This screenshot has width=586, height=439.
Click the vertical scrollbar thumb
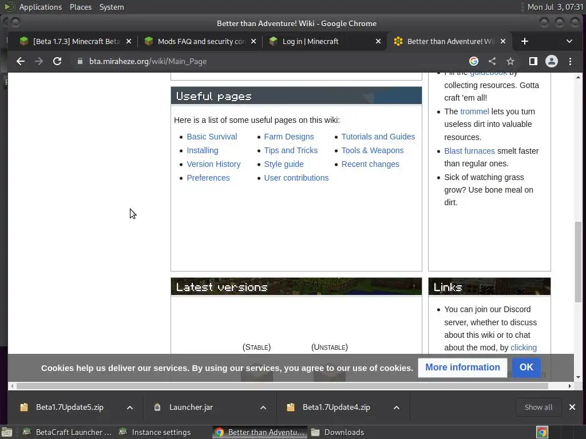coord(578,261)
